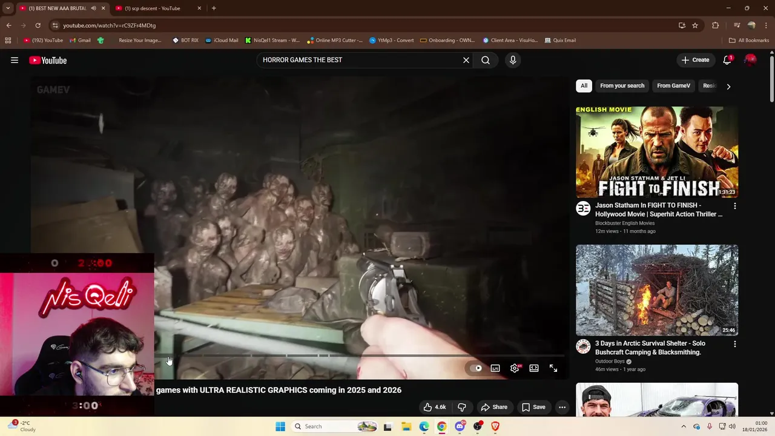
Task: Select the From GameV chip
Action: click(673, 86)
